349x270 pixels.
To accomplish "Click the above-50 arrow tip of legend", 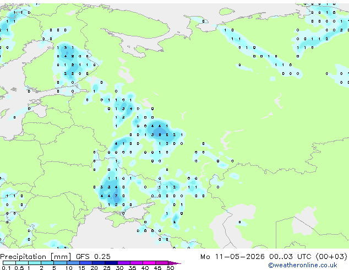I will [x=174, y=263].
